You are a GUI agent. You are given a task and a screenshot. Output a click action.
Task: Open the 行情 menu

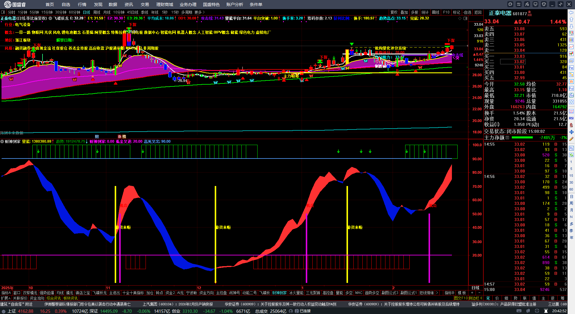click(x=82, y=4)
